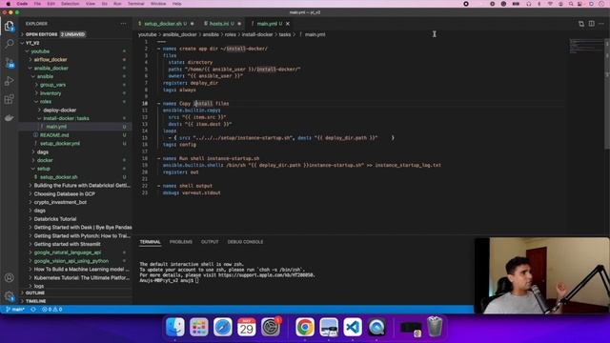Click the editor vertical scrollbar
Viewport: 610px width, 343px height.
(x=607, y=93)
